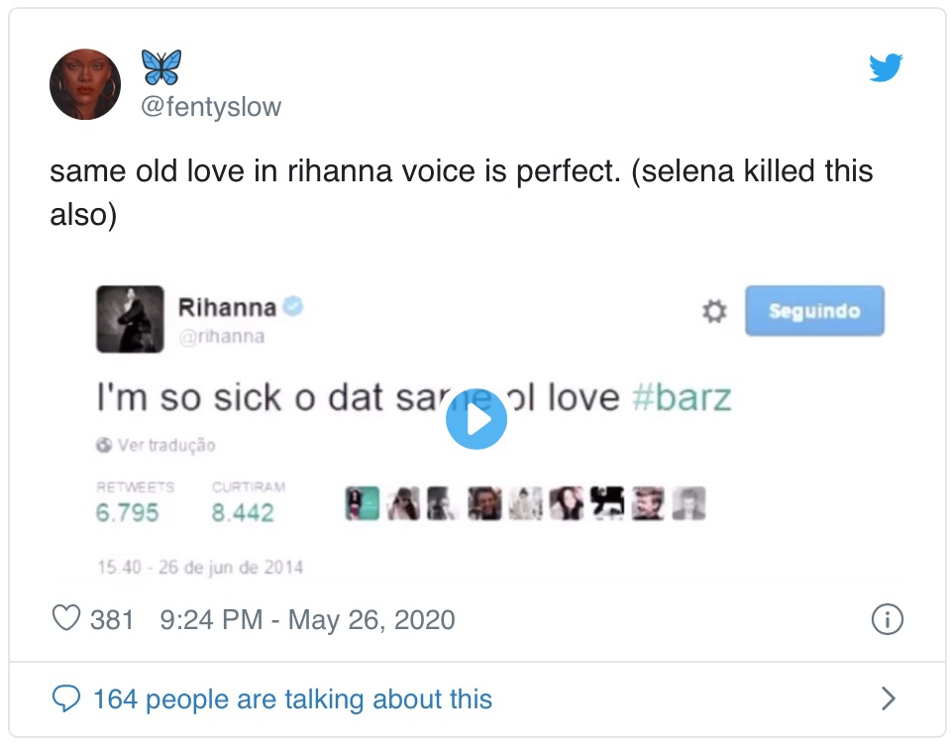Click the speech bubble reply icon
951x745 pixels.
[66, 698]
